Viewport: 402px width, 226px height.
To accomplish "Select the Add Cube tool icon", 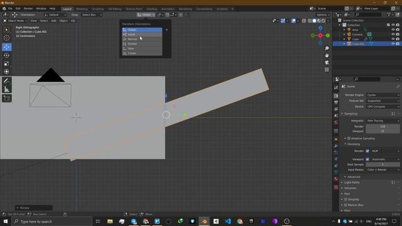I will 7,99.
